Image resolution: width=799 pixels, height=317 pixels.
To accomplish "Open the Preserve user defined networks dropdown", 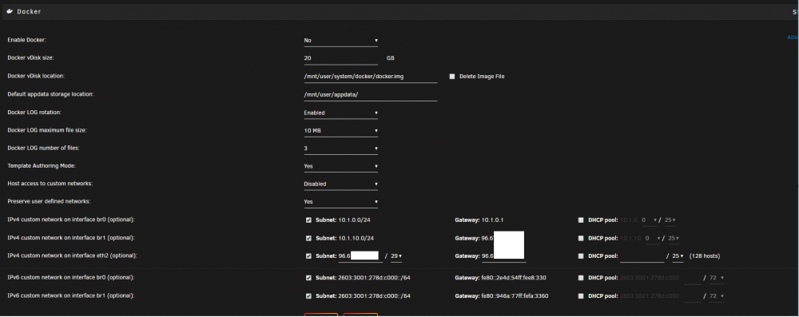I will coord(341,202).
